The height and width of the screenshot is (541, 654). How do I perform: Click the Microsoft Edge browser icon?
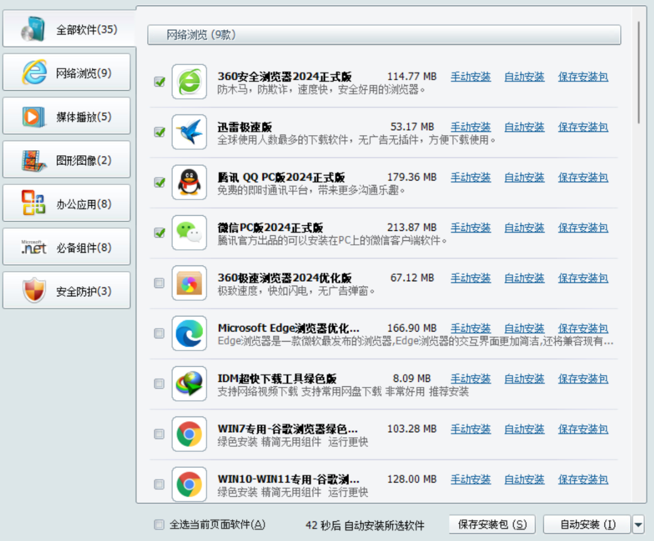[188, 332]
